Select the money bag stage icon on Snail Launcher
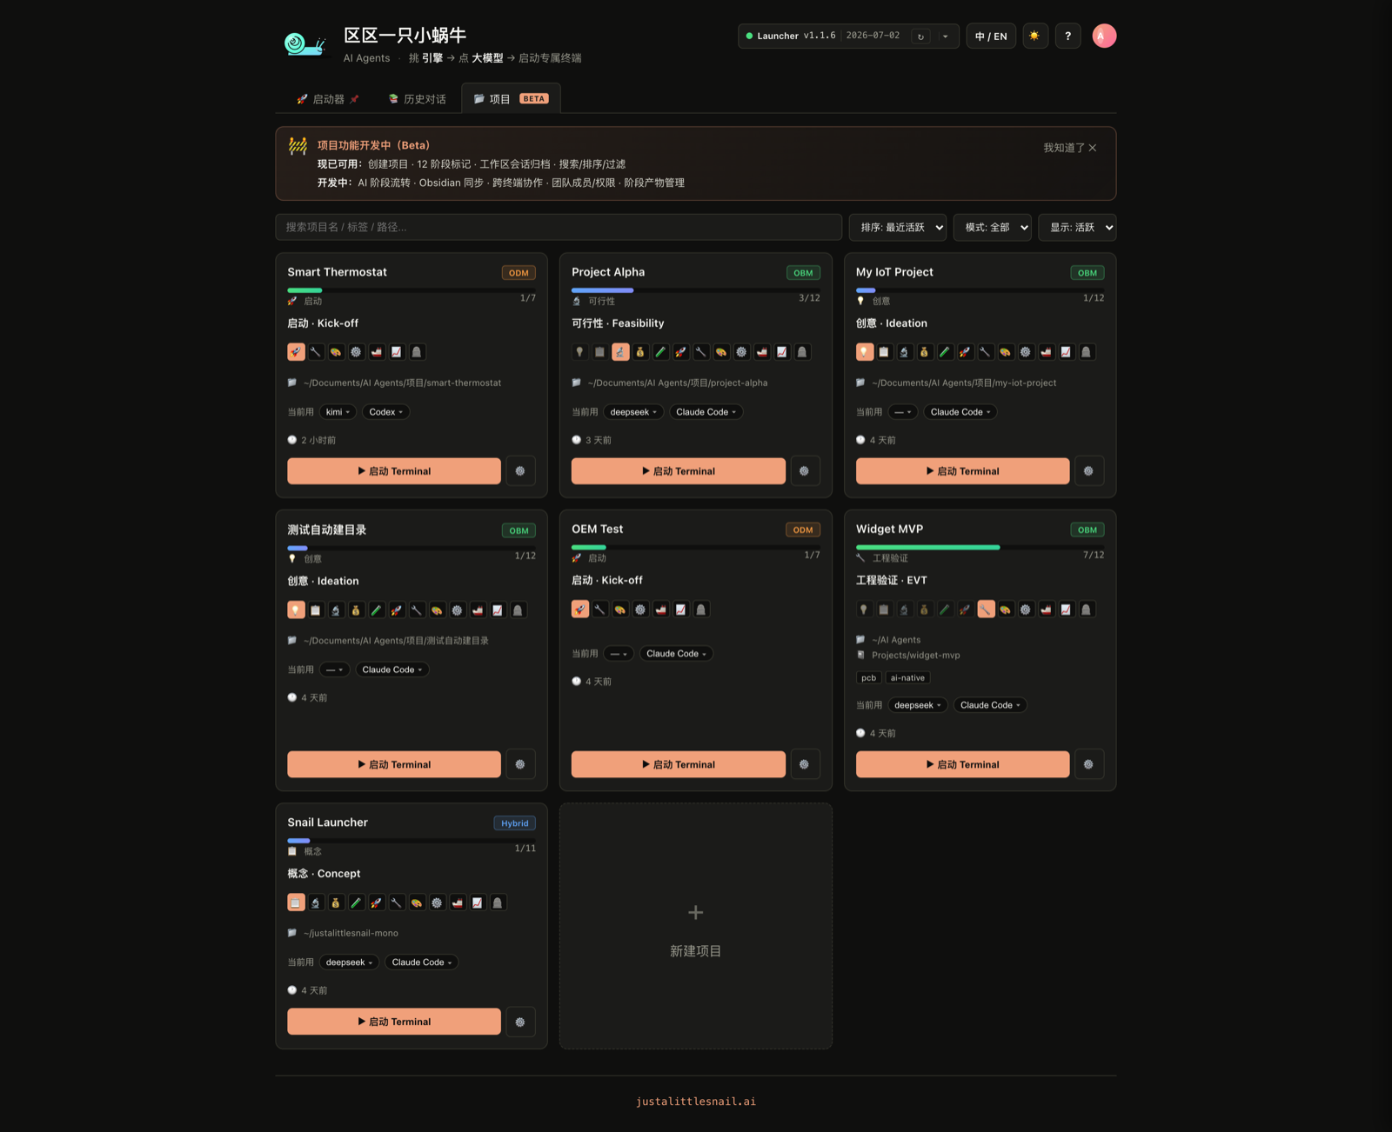1392x1132 pixels. coord(336,902)
